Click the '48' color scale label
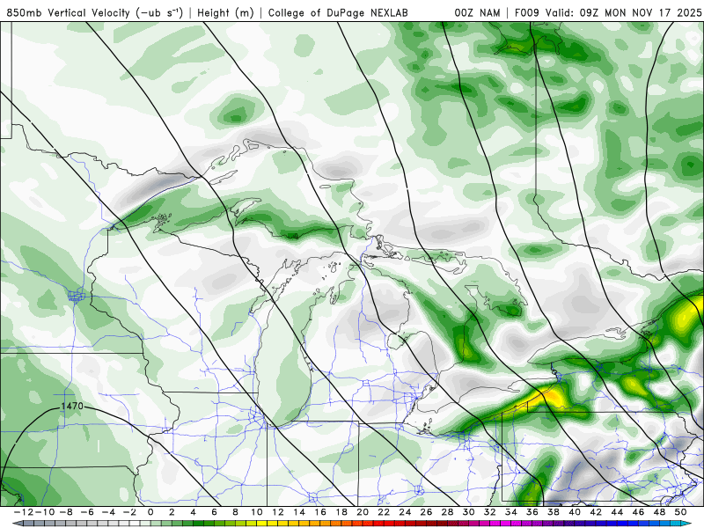704x528 pixels. click(x=659, y=512)
